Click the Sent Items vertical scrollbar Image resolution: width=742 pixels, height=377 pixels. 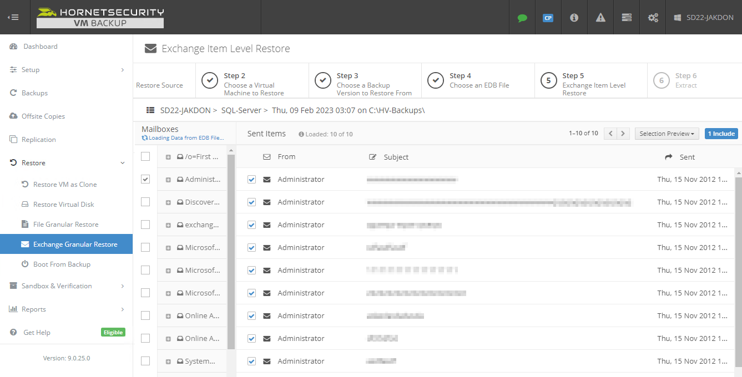(x=738, y=249)
